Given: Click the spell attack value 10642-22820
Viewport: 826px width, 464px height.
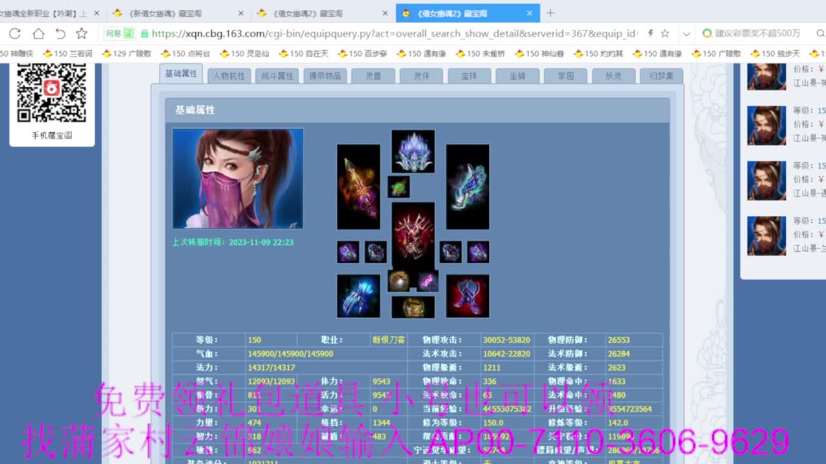Looking at the screenshot, I should click(x=507, y=354).
